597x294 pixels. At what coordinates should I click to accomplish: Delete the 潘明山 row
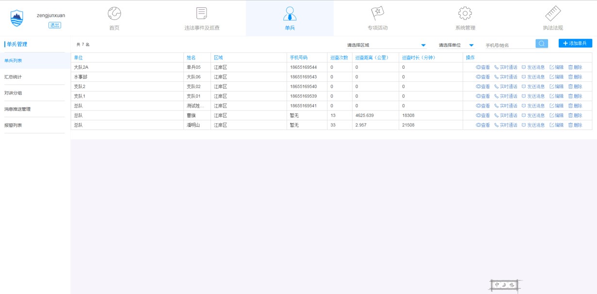(x=575, y=125)
